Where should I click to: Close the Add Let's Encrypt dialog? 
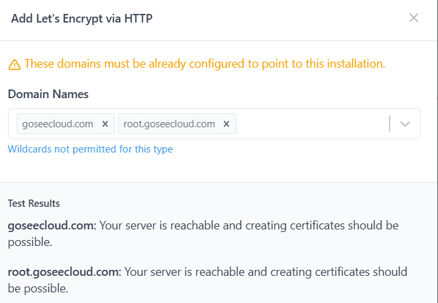[413, 18]
